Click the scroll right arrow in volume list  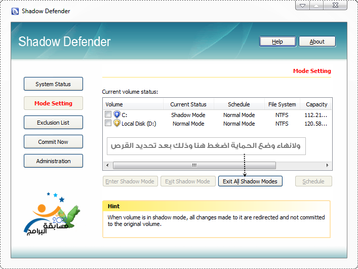[x=328, y=165]
